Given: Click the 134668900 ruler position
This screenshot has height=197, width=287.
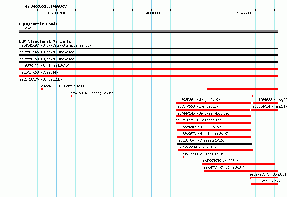Looking at the screenshot, I should click(246, 13).
